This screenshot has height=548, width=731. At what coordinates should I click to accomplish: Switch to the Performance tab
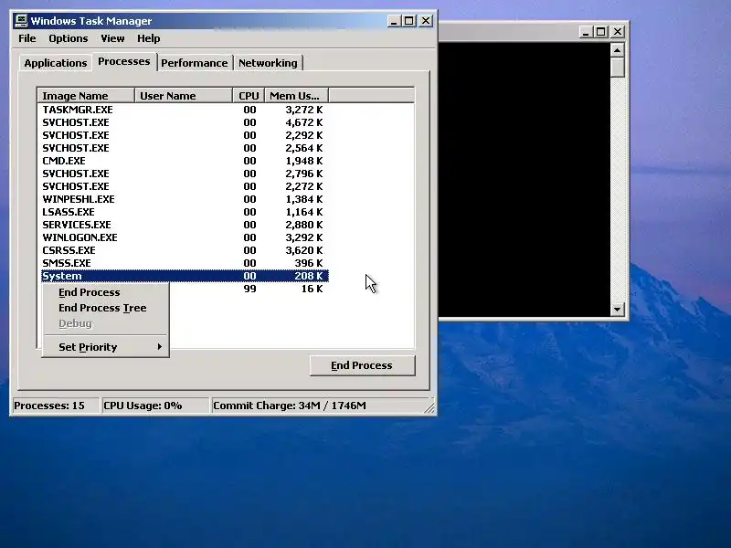pos(195,63)
